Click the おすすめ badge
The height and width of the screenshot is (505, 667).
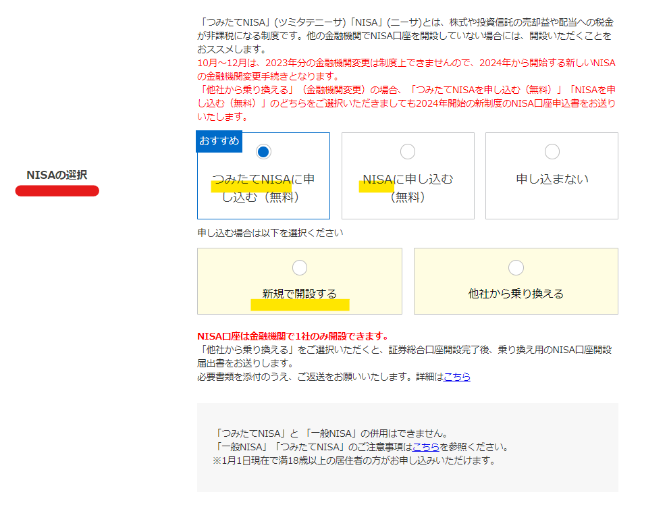219,141
